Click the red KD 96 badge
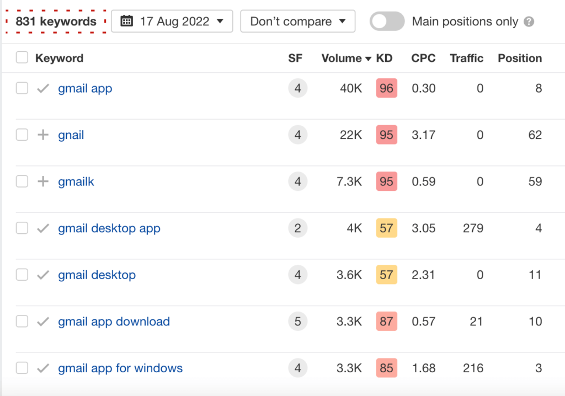Image resolution: width=565 pixels, height=396 pixels. click(386, 89)
